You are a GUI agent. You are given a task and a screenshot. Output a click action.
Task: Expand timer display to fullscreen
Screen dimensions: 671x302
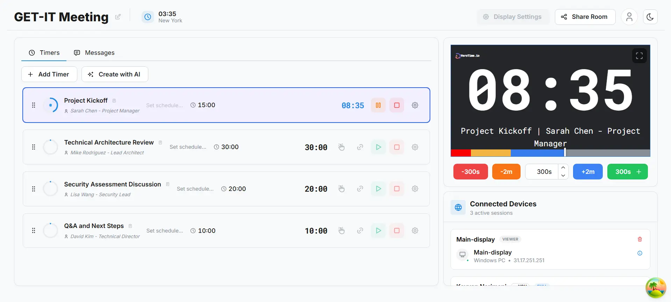(x=639, y=56)
